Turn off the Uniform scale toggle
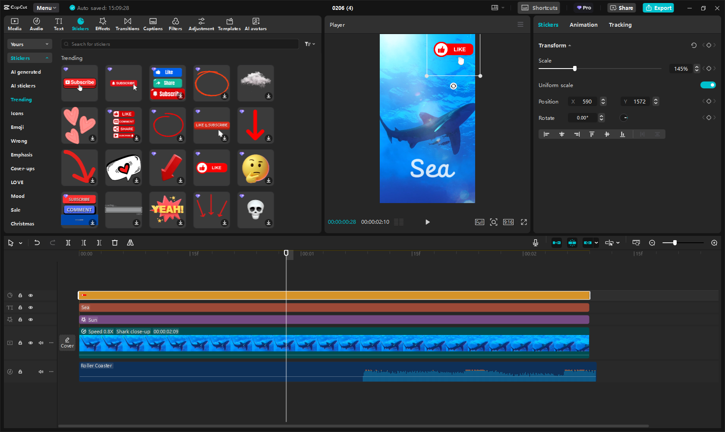The height and width of the screenshot is (432, 725). coord(708,85)
